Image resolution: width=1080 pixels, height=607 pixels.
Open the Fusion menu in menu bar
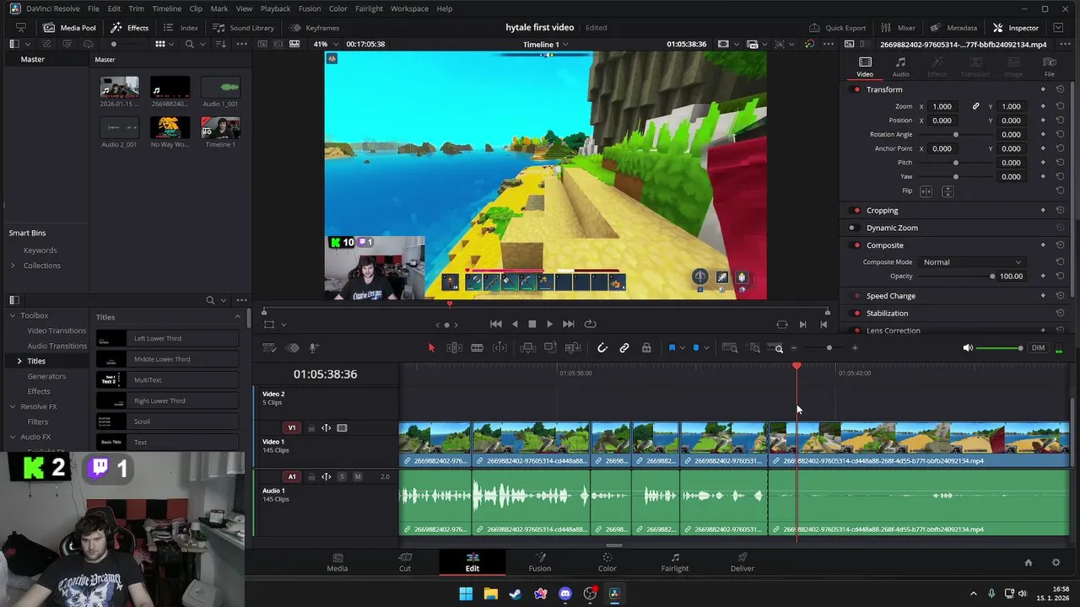pyautogui.click(x=310, y=8)
